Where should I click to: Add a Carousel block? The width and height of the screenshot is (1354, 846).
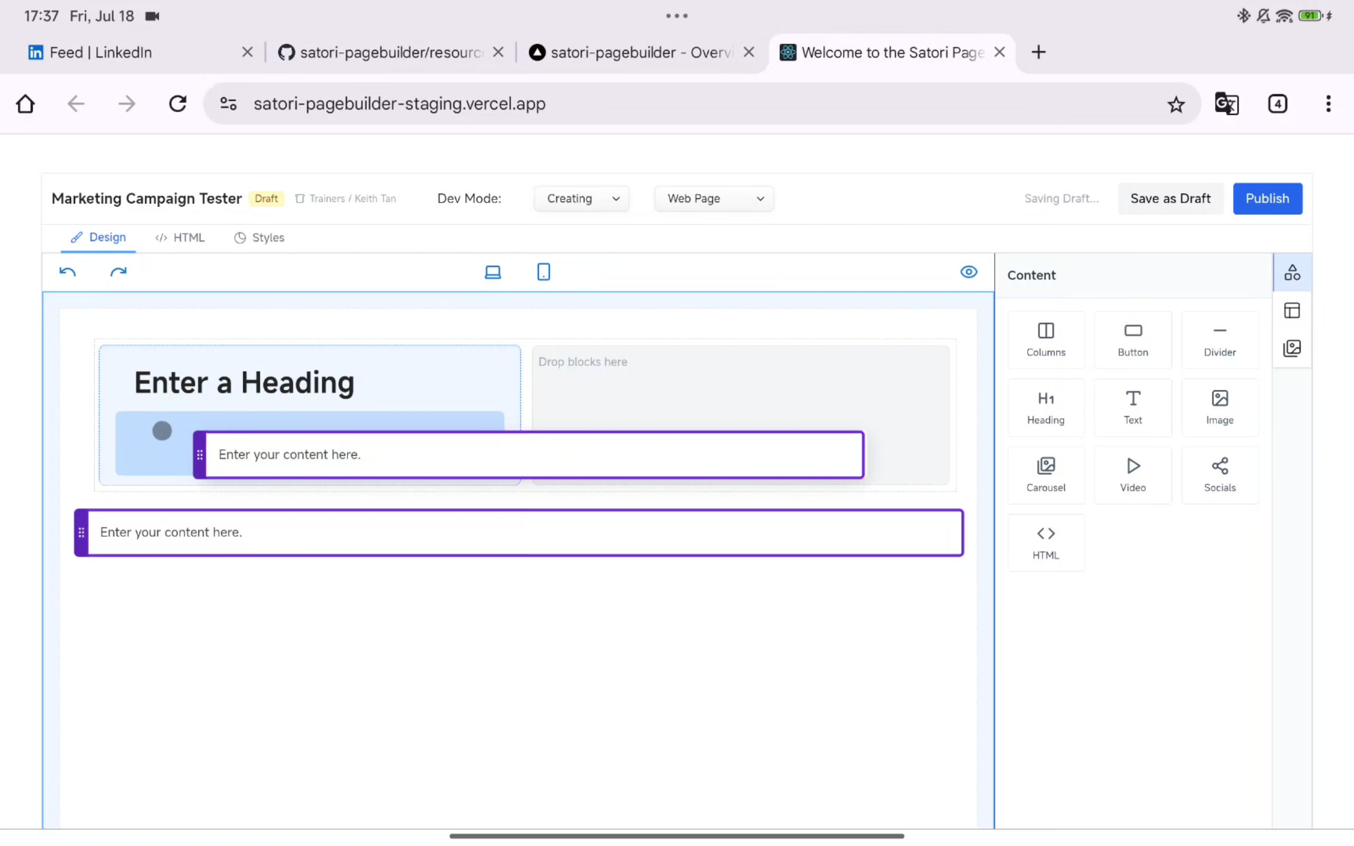point(1045,474)
